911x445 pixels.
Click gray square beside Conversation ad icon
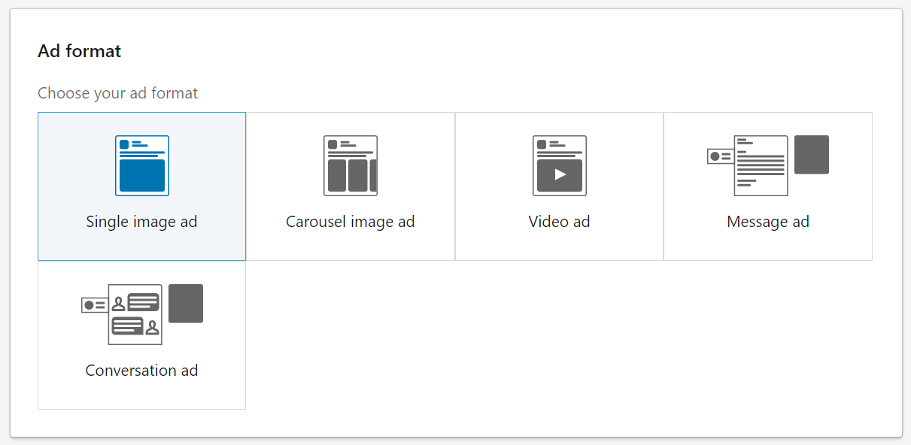pos(186,304)
